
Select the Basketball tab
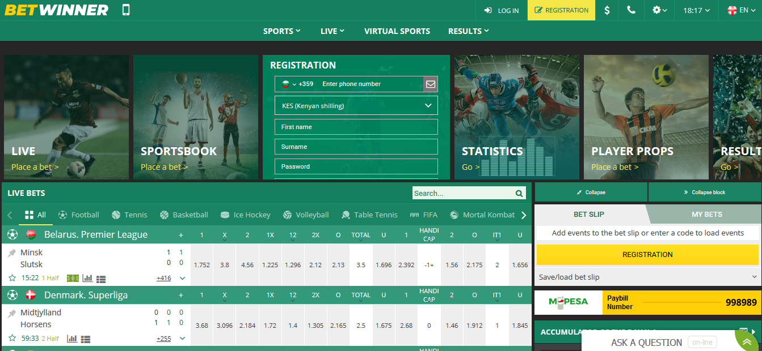coord(184,215)
